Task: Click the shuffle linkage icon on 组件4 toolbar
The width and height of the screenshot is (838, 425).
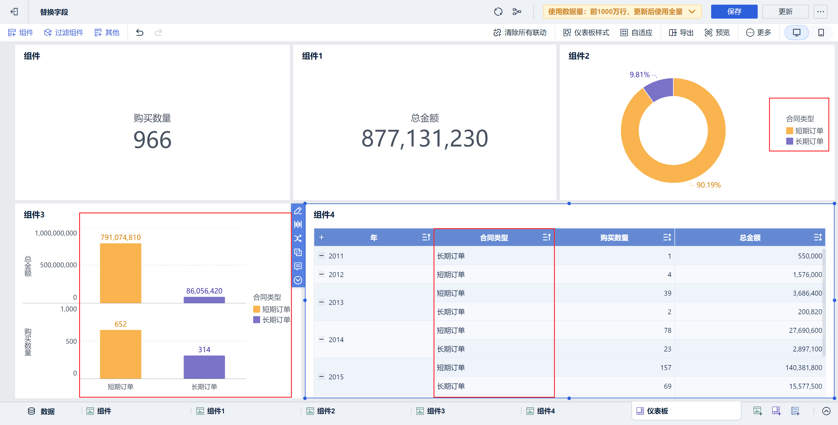Action: pos(298,238)
